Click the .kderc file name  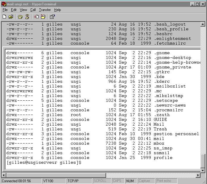pyautogui.click(x=162, y=82)
